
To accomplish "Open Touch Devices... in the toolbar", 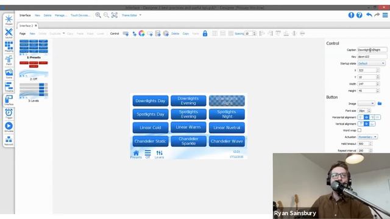I will point(80,15).
